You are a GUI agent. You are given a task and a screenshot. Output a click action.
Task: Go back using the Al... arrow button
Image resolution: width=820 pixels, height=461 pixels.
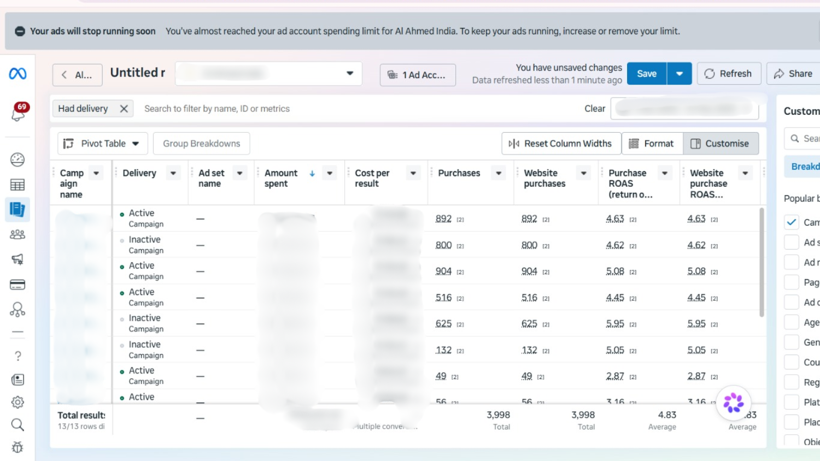point(77,75)
